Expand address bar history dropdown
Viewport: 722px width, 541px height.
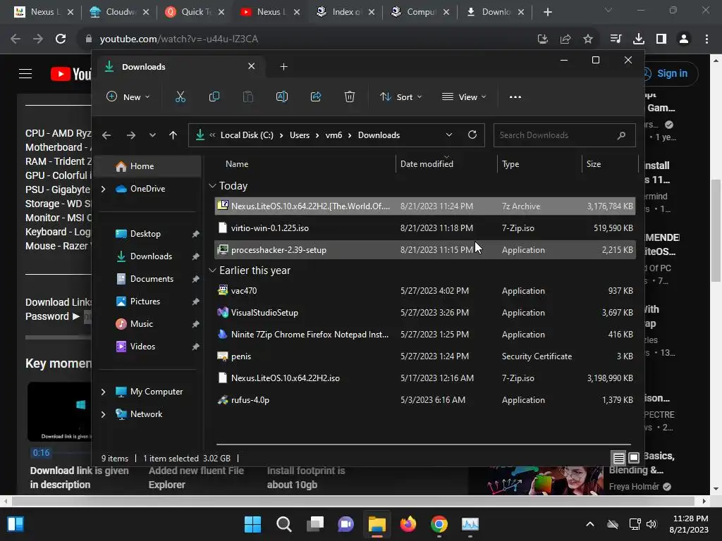448,135
